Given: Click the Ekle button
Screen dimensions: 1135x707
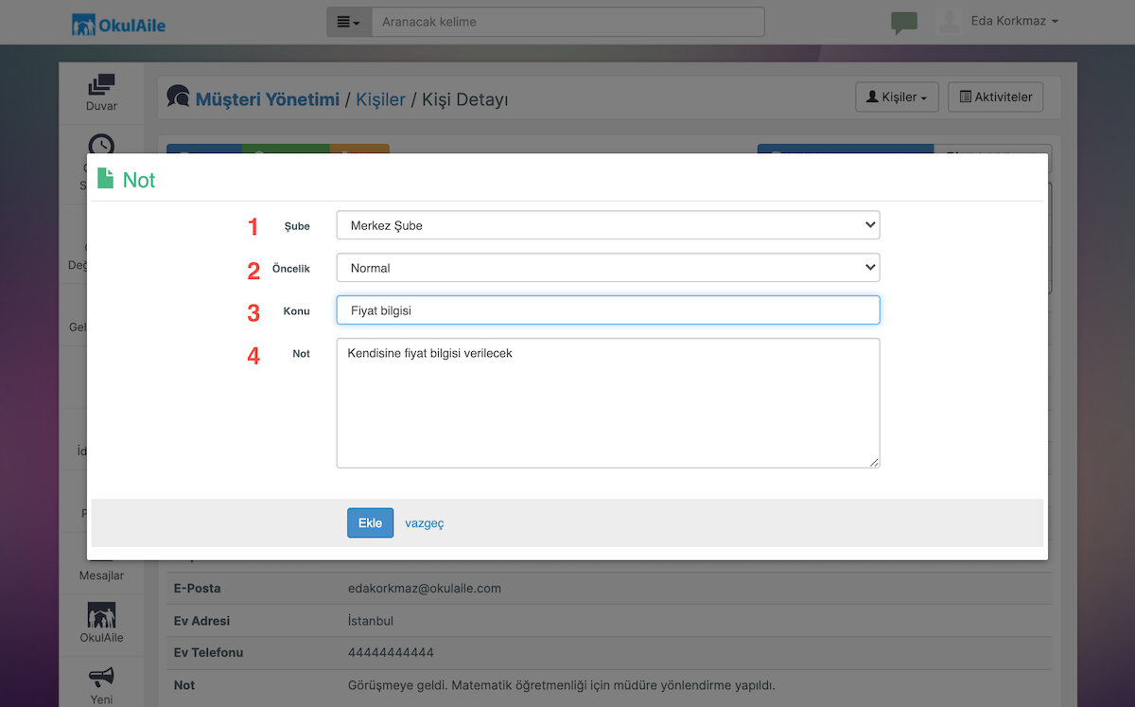Looking at the screenshot, I should click(x=370, y=522).
